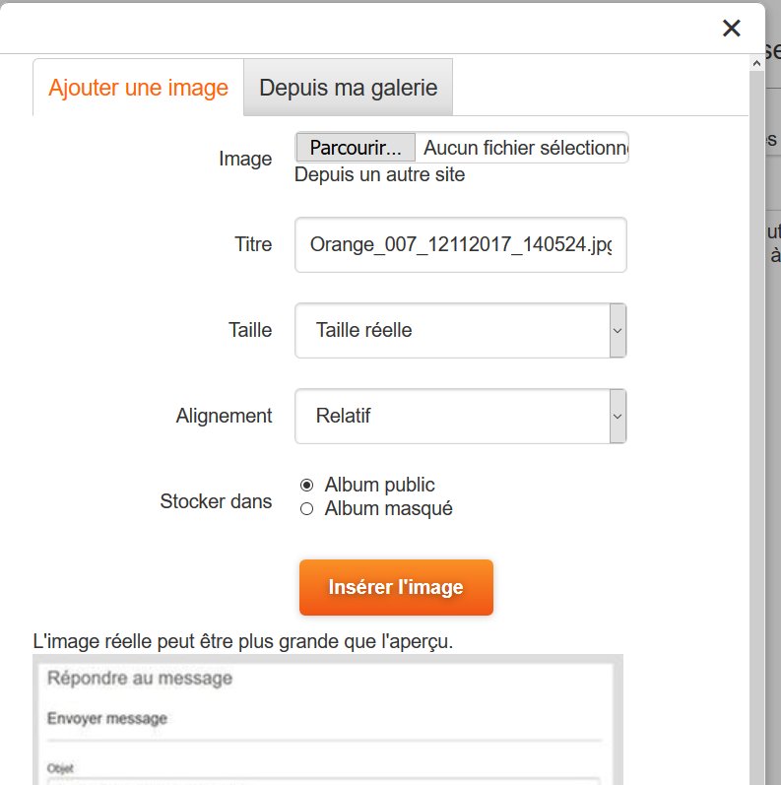This screenshot has width=781, height=785.
Task: Click the chevron arrow on Taille dropdown
Action: click(618, 330)
